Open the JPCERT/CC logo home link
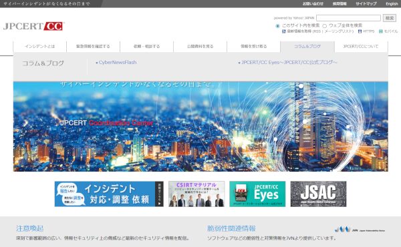The height and width of the screenshot is (247, 401). click(x=34, y=26)
